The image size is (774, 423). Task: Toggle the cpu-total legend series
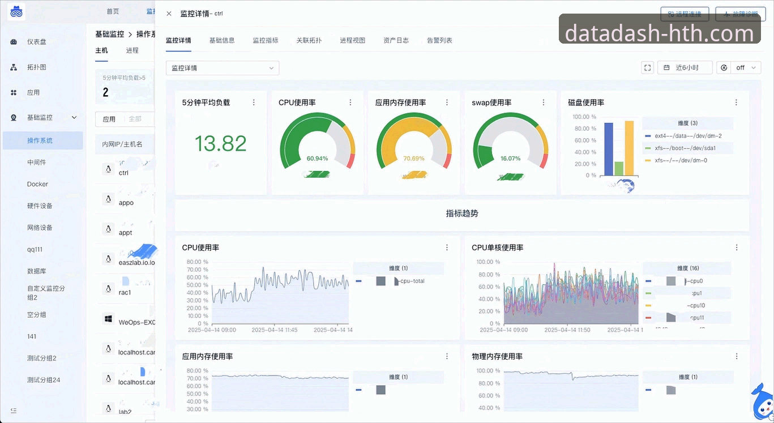390,281
